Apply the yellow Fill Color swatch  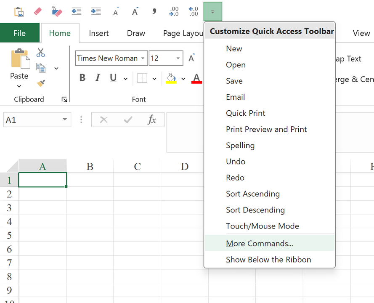tap(171, 78)
